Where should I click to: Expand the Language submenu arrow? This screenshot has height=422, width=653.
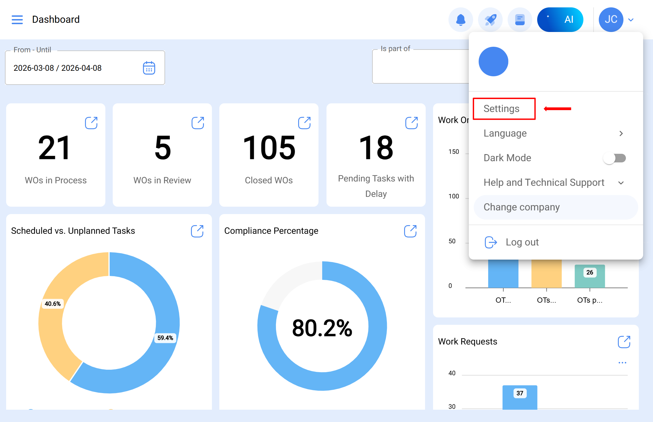pyautogui.click(x=621, y=133)
